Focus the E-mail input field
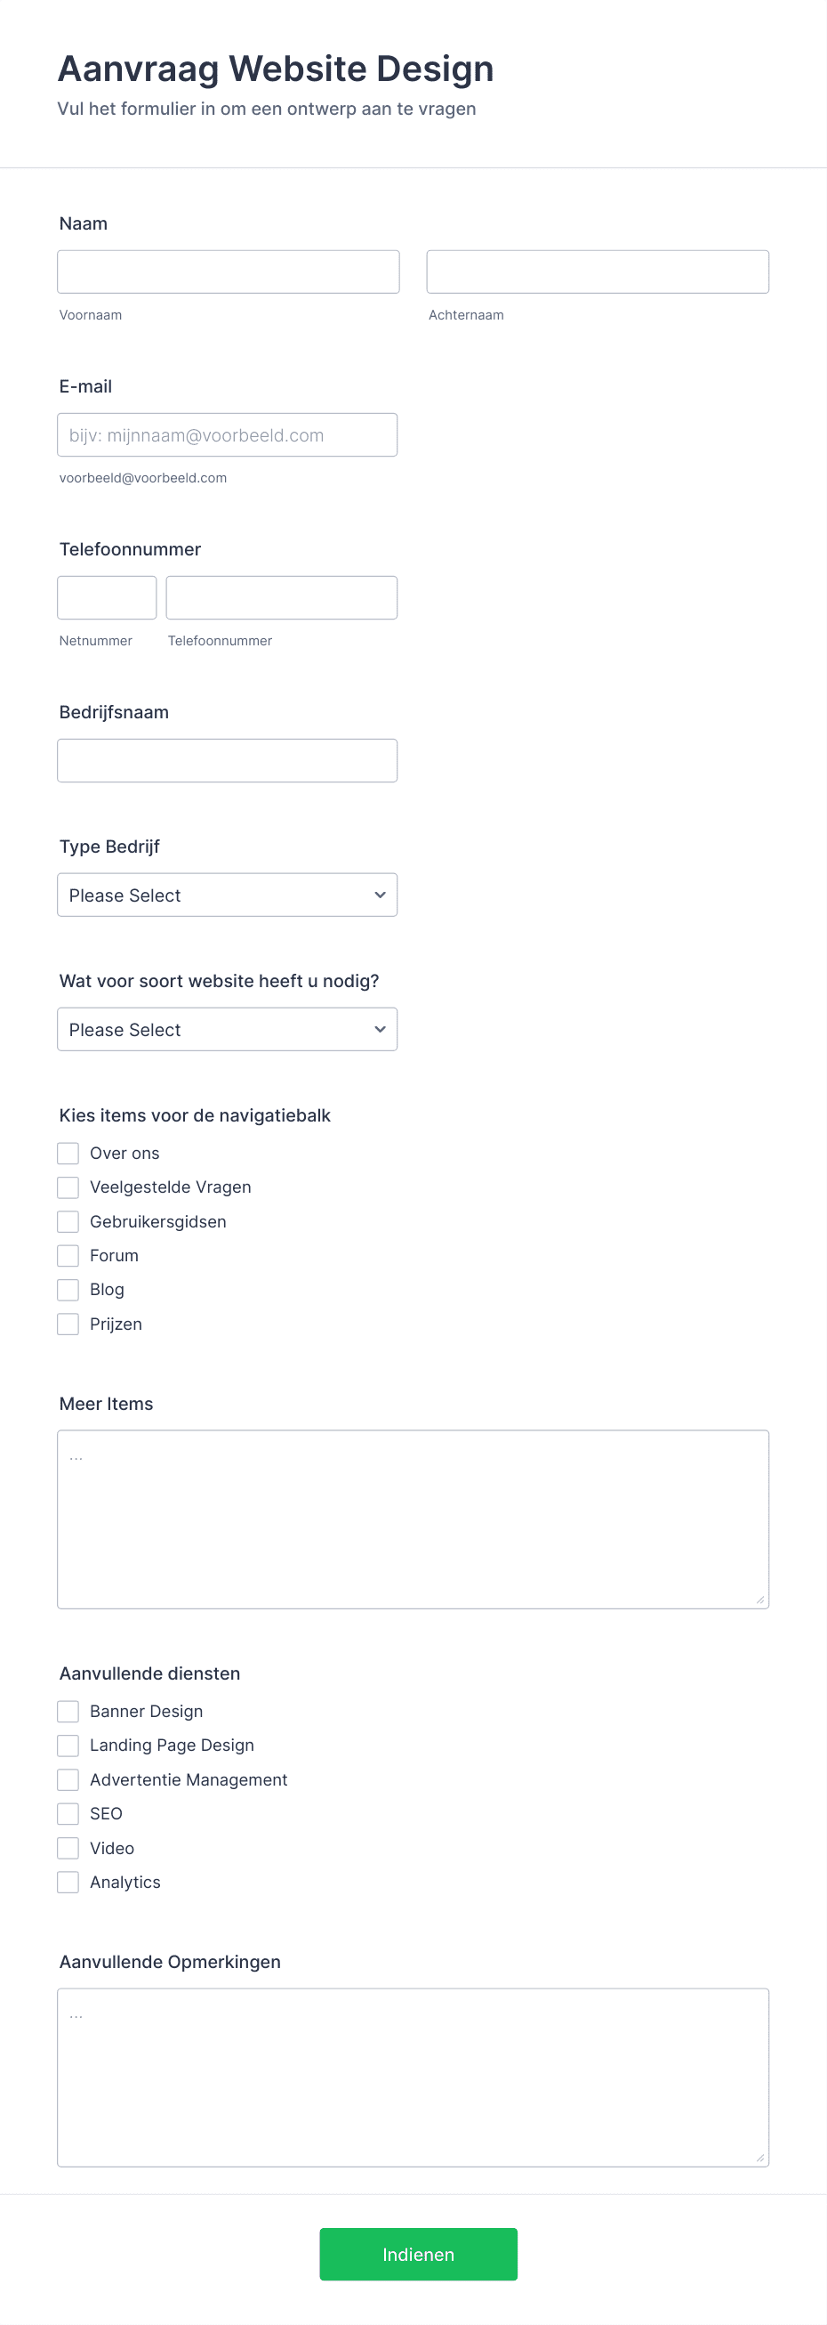 [x=228, y=435]
